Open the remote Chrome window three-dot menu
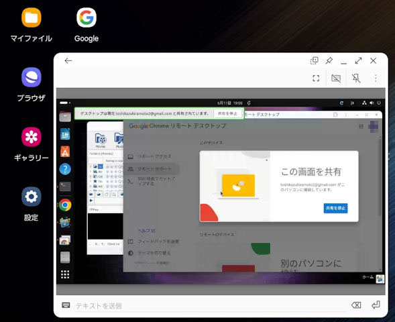The width and height of the screenshot is (395, 322). [346, 115]
